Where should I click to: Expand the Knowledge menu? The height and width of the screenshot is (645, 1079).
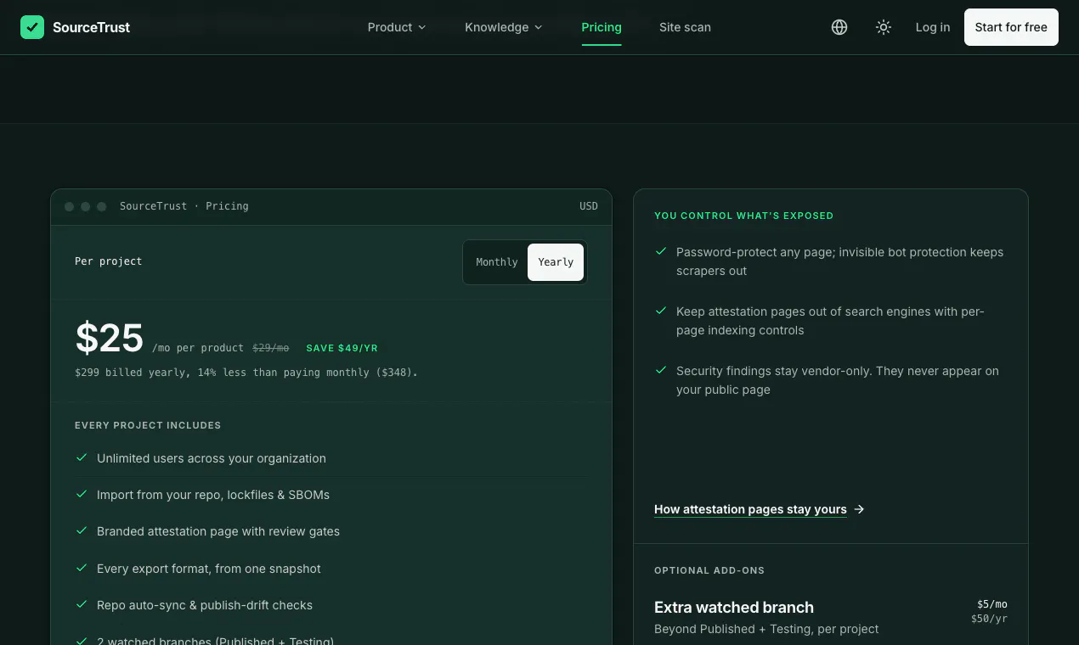(x=503, y=27)
